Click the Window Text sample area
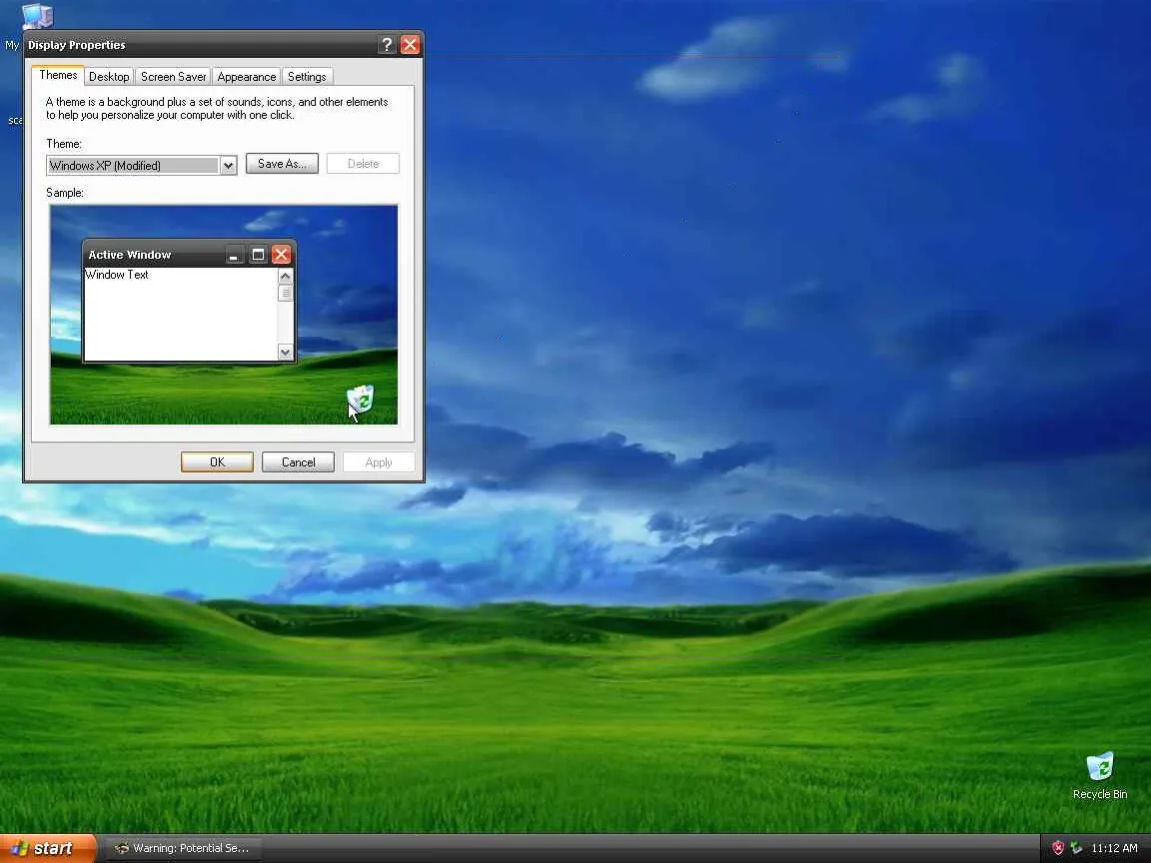Screen dimensions: 1151x863 [x=181, y=314]
